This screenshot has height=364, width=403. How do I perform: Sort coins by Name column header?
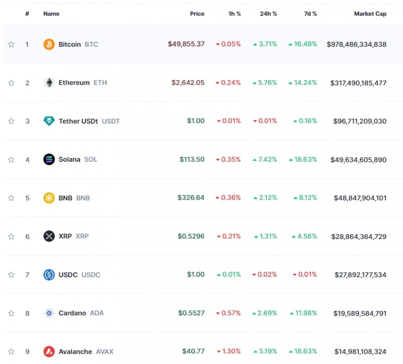pos(51,14)
